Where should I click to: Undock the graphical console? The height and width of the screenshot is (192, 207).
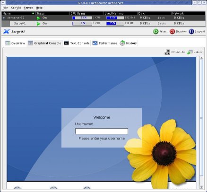pyautogui.click(x=195, y=52)
